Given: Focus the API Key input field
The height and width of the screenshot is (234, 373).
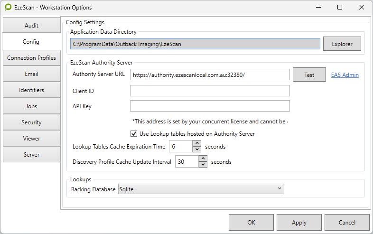Looking at the screenshot, I should click(x=209, y=106).
